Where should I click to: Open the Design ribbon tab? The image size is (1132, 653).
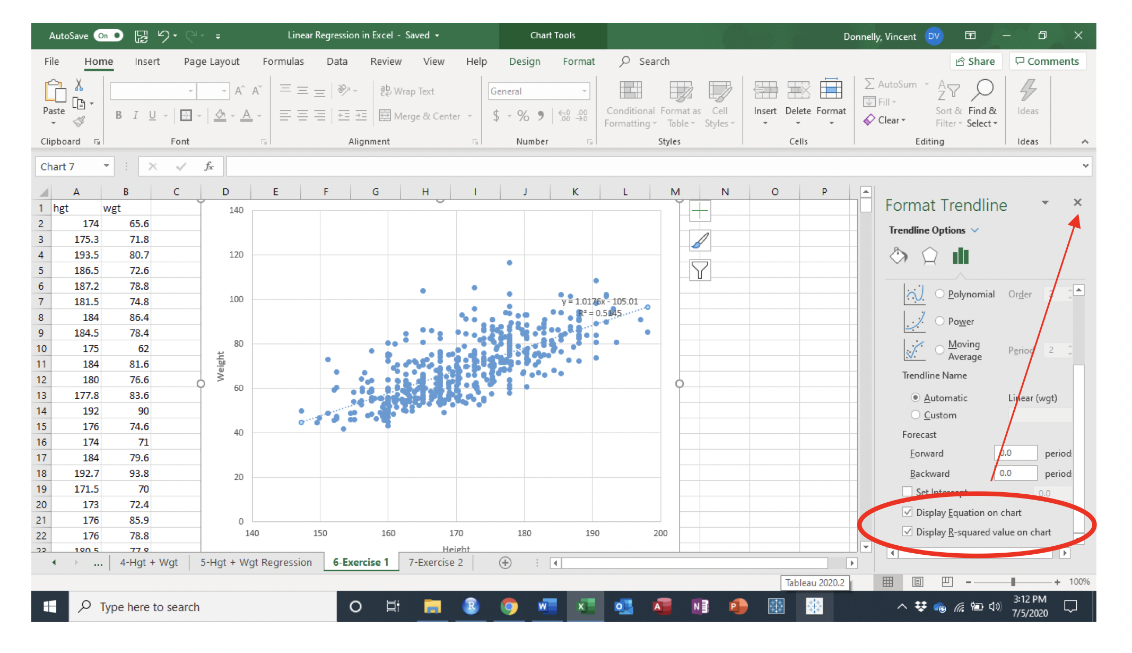click(x=524, y=62)
